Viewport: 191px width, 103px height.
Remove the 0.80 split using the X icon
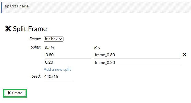point(185,54)
